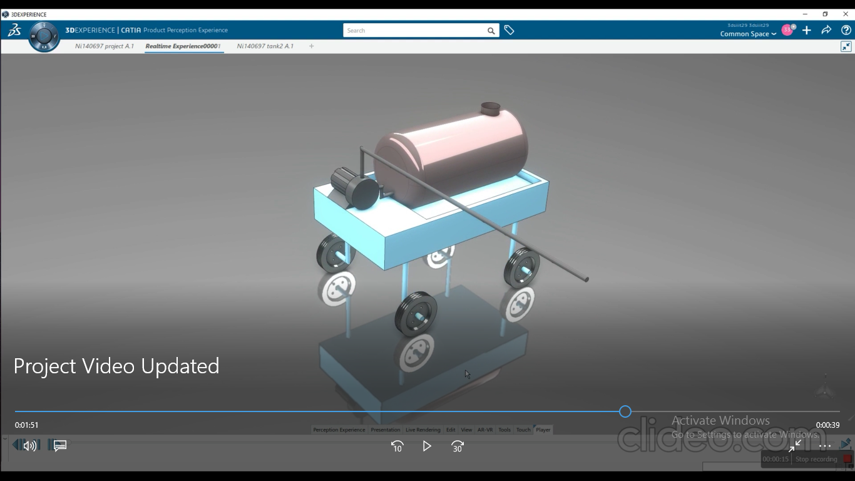855x481 pixels.
Task: Click the Share arrow icon
Action: [826, 30]
